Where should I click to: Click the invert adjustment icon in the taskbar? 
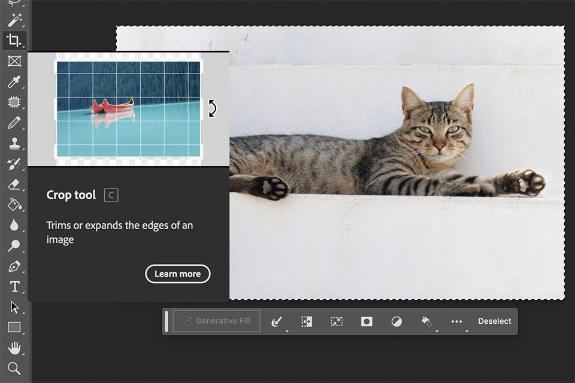397,321
